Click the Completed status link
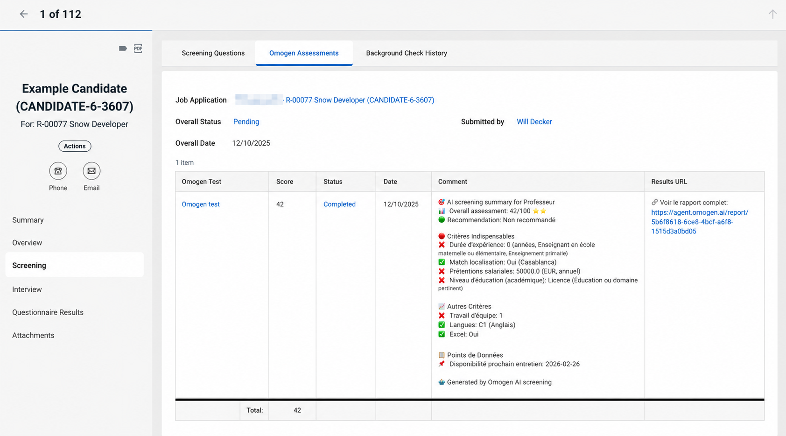786x436 pixels. coord(339,204)
